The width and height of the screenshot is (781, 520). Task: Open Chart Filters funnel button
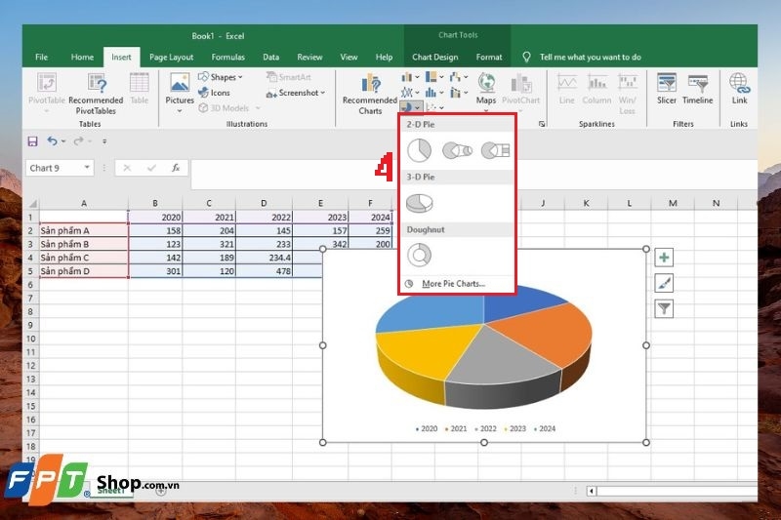664,308
